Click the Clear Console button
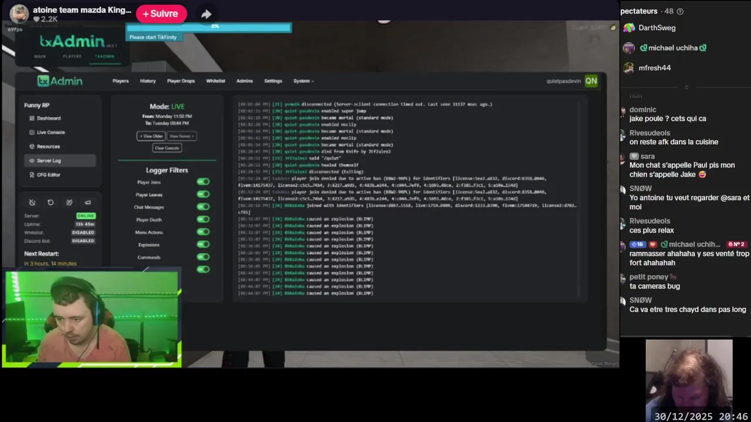The image size is (751, 422). pos(167,148)
